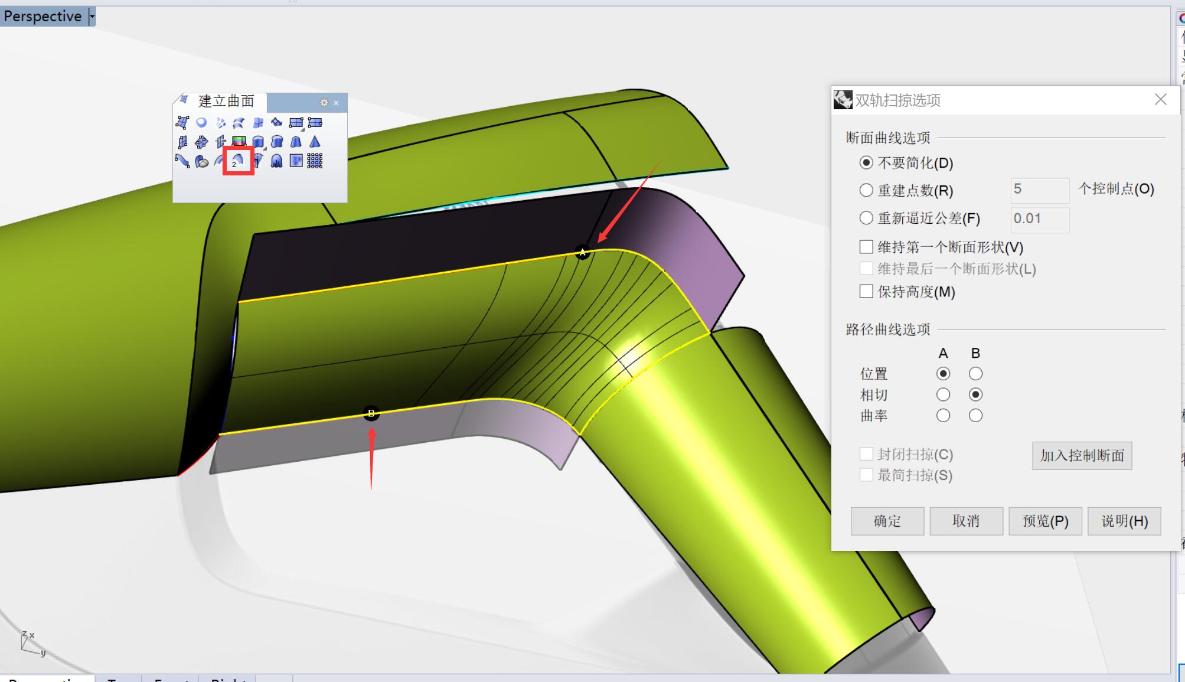Click the Surface from corner points icon
Screen dimensions: 1185x682
pyautogui.click(x=182, y=123)
